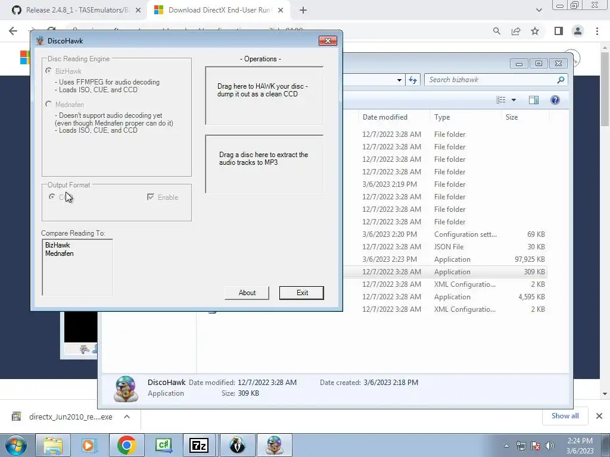Close the Chrome downloads bar
Image resolution: width=610 pixels, height=457 pixels.
click(x=599, y=416)
